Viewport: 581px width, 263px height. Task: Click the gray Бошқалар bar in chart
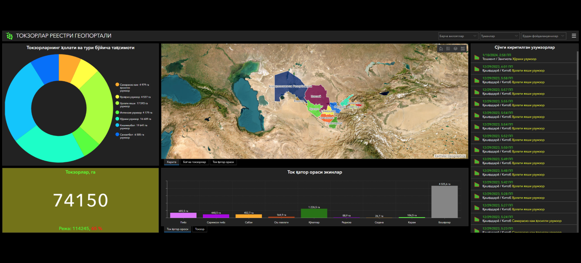pos(444,202)
